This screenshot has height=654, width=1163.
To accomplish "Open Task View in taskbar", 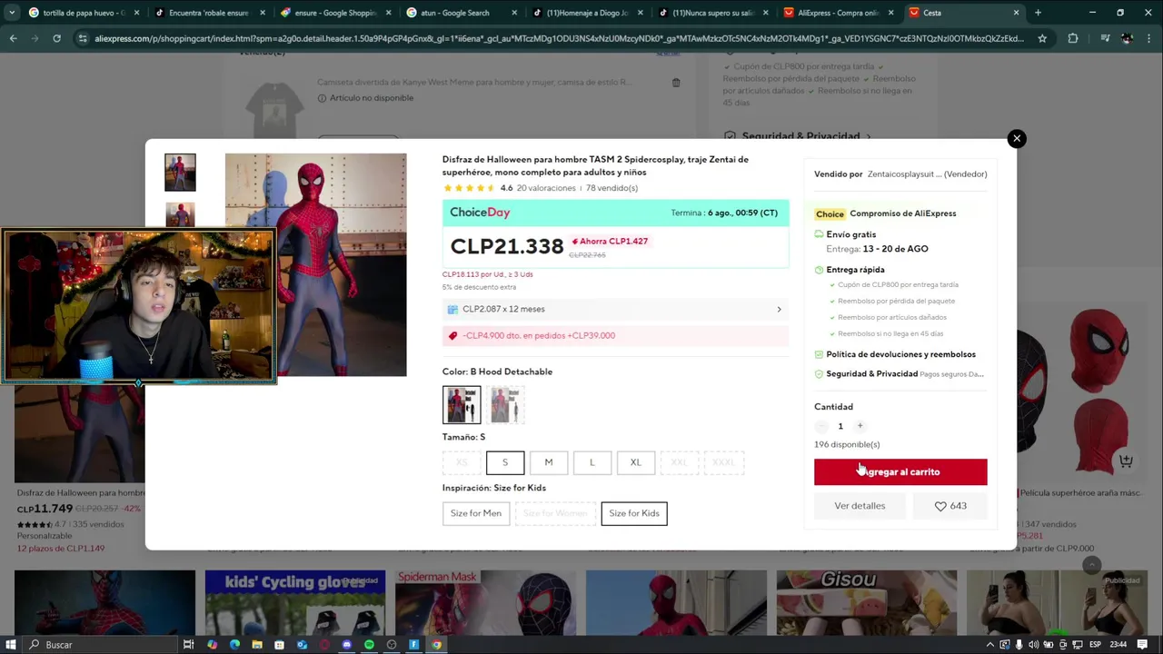I will [188, 645].
